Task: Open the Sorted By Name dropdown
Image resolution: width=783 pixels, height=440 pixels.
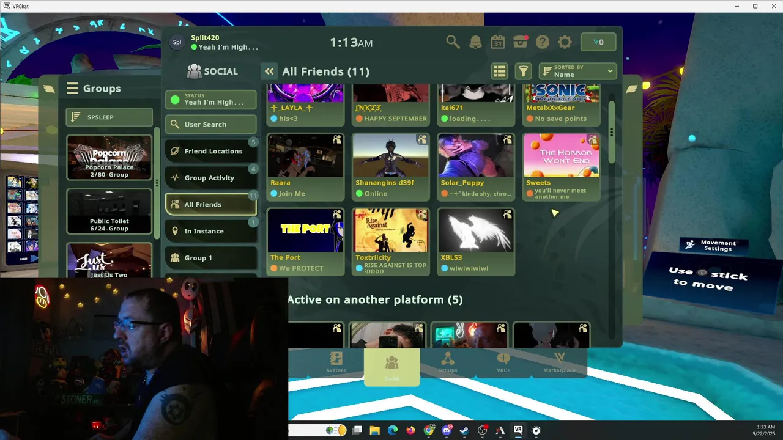Action: (577, 71)
